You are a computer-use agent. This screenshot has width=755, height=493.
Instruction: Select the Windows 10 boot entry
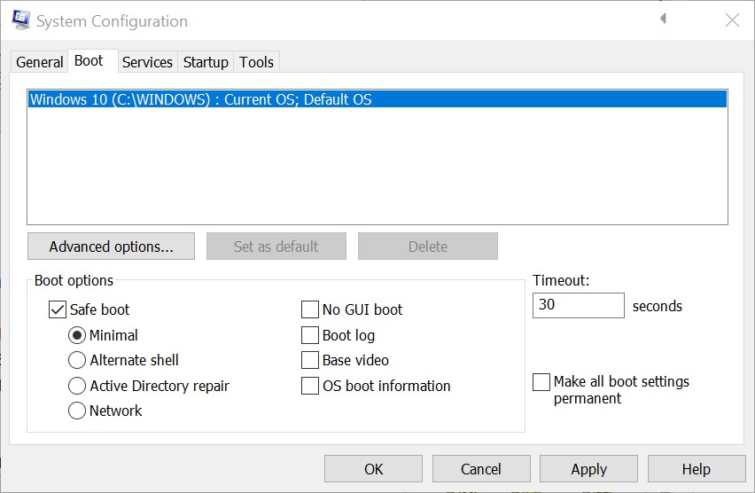point(200,99)
